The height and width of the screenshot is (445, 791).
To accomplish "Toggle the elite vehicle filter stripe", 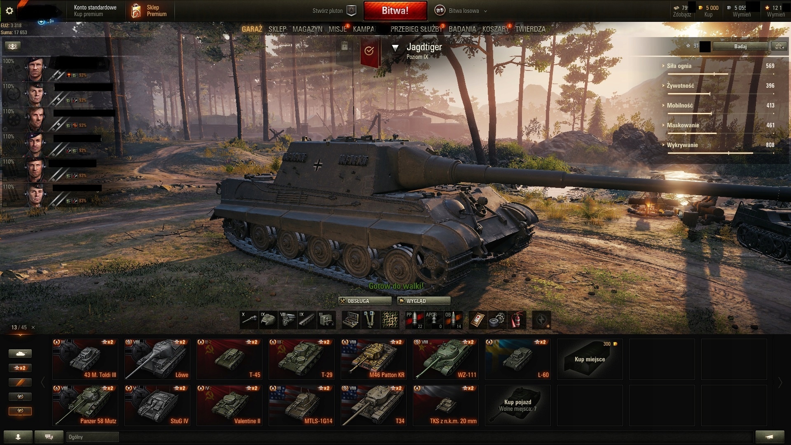I will click(x=20, y=382).
